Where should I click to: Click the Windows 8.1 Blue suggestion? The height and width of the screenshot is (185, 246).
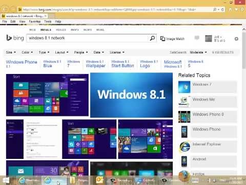click(x=52, y=64)
